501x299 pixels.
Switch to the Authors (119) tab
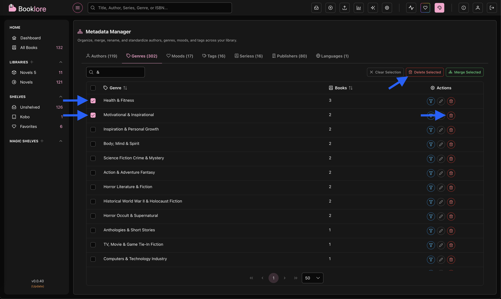102,56
